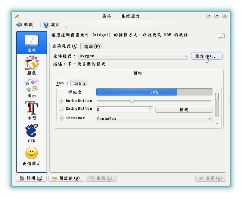Screen dimensions: 242x198
Task: Click the horizontal slider handle
Action: [132, 101]
